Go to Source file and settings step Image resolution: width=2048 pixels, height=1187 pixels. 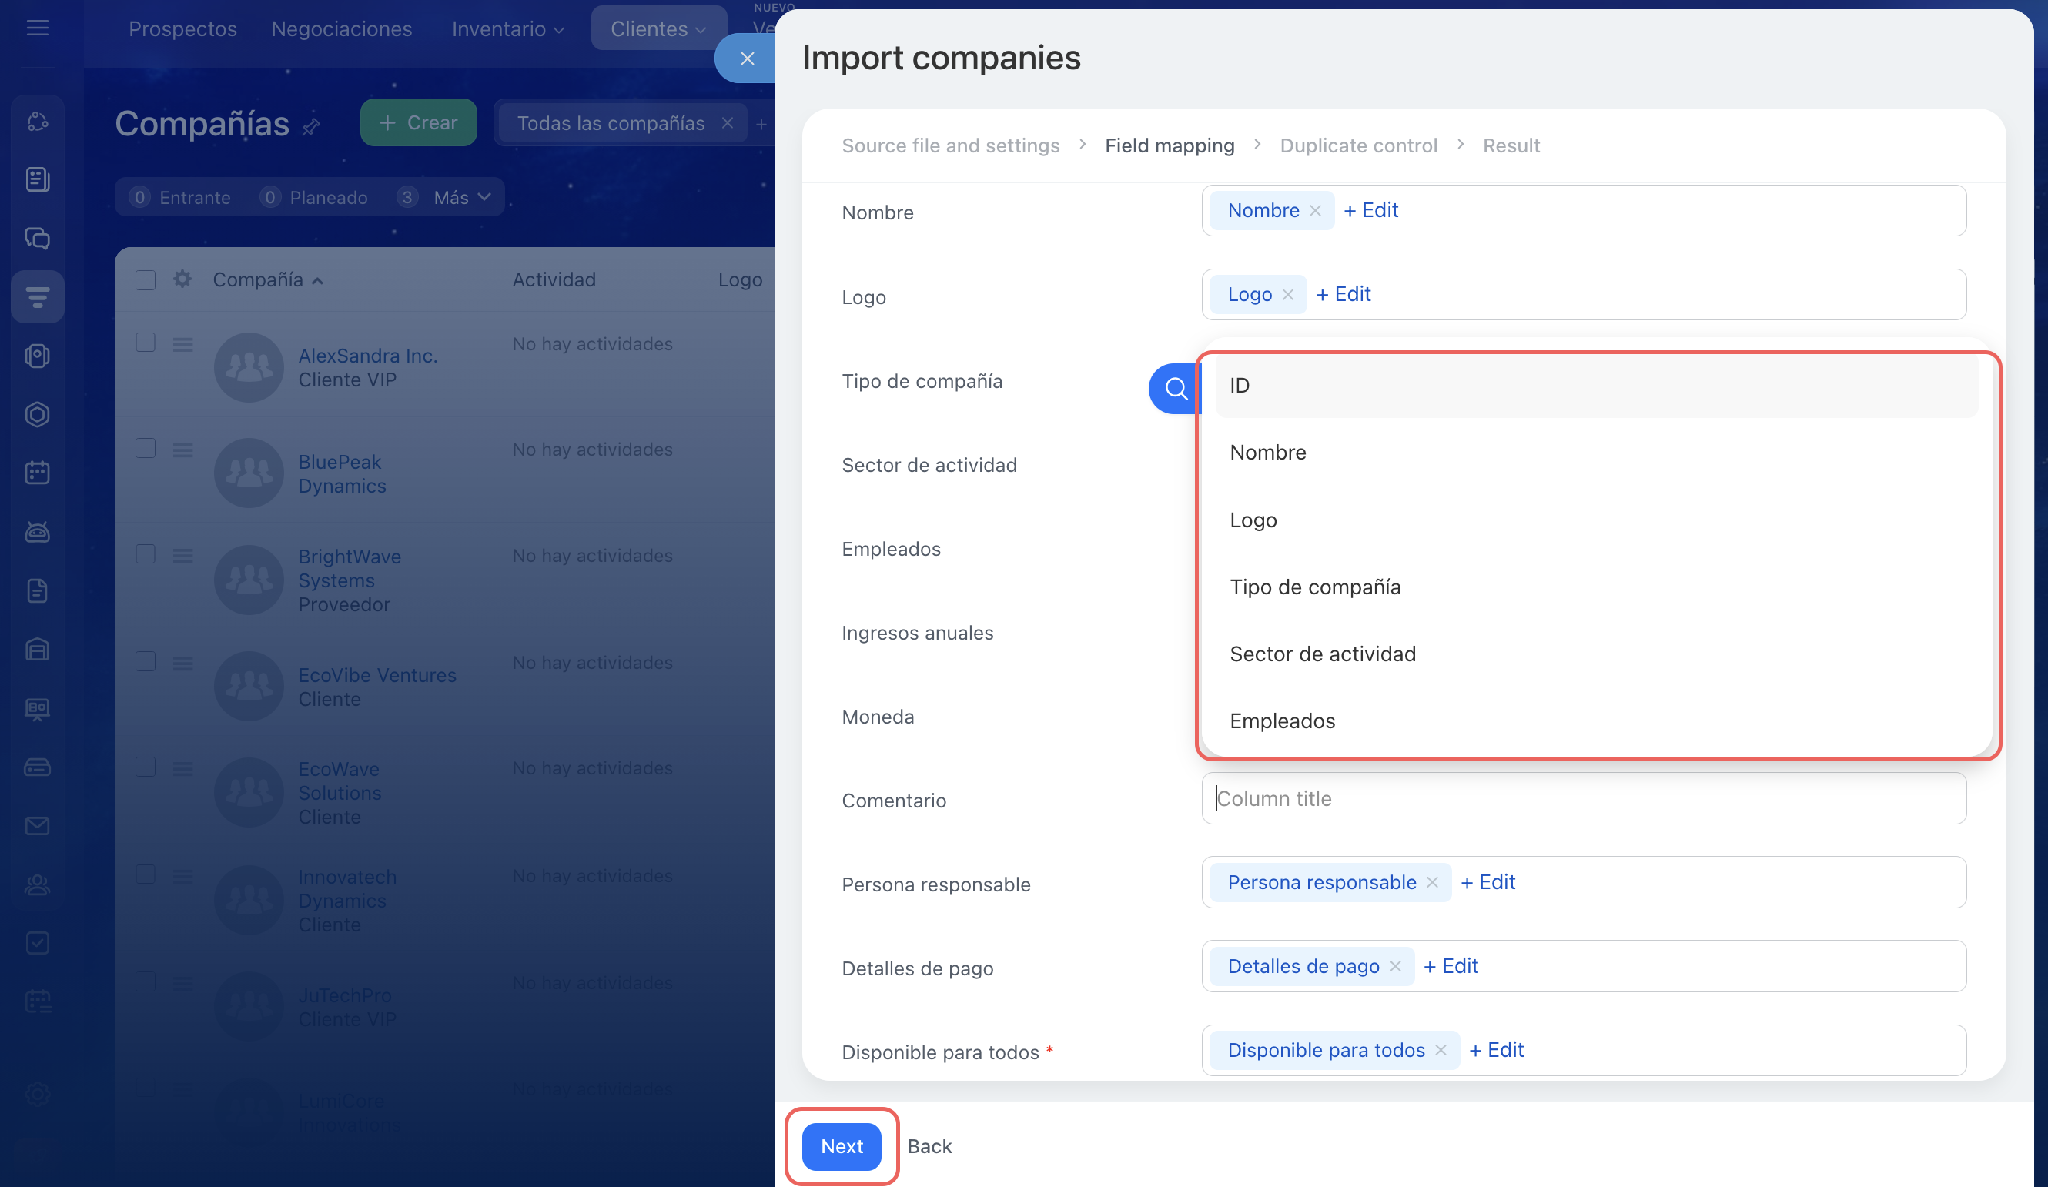tap(950, 145)
